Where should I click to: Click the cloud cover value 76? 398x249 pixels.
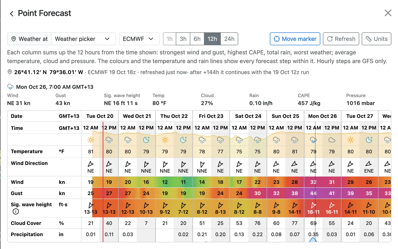click(x=257, y=223)
